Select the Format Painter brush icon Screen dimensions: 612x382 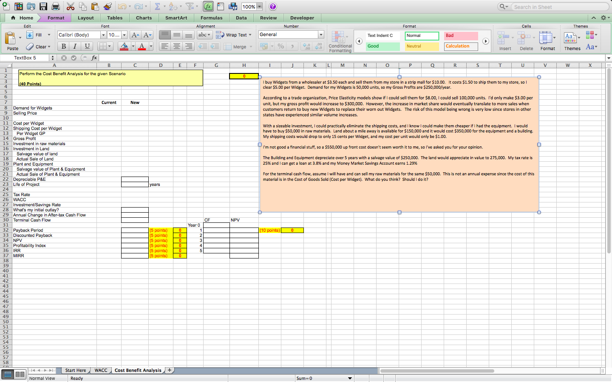pyautogui.click(x=108, y=6)
